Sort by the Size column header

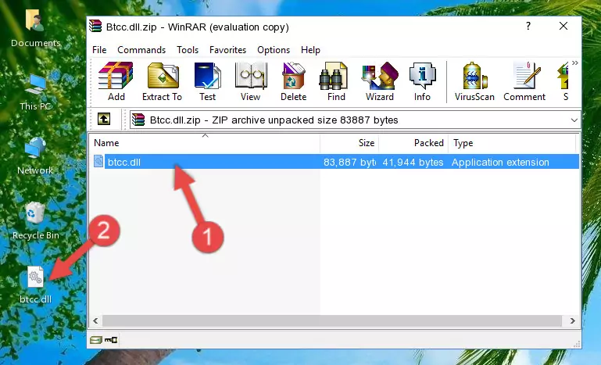(x=349, y=143)
